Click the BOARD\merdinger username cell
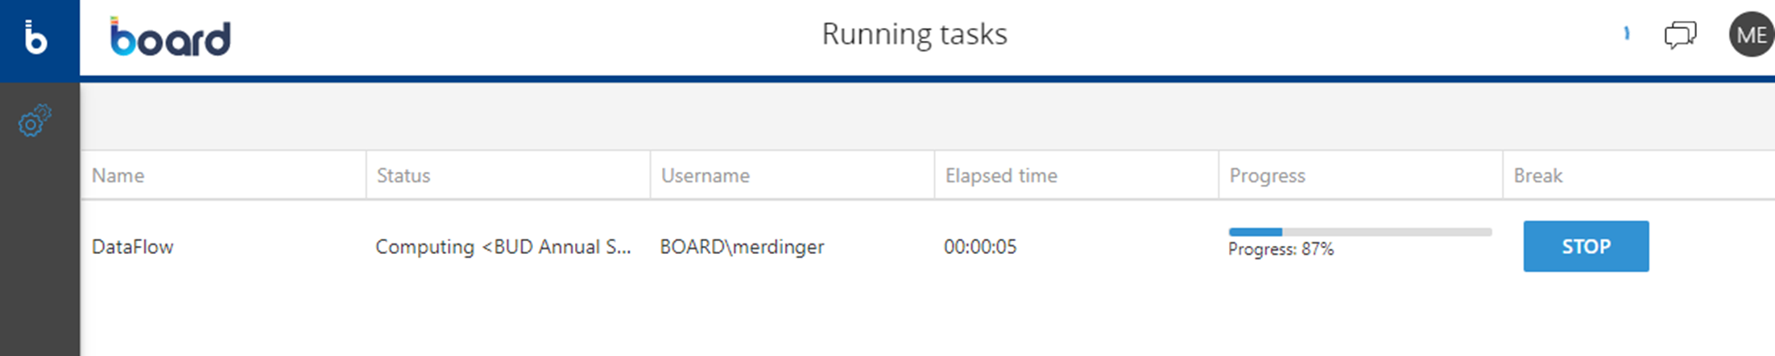 (x=742, y=247)
